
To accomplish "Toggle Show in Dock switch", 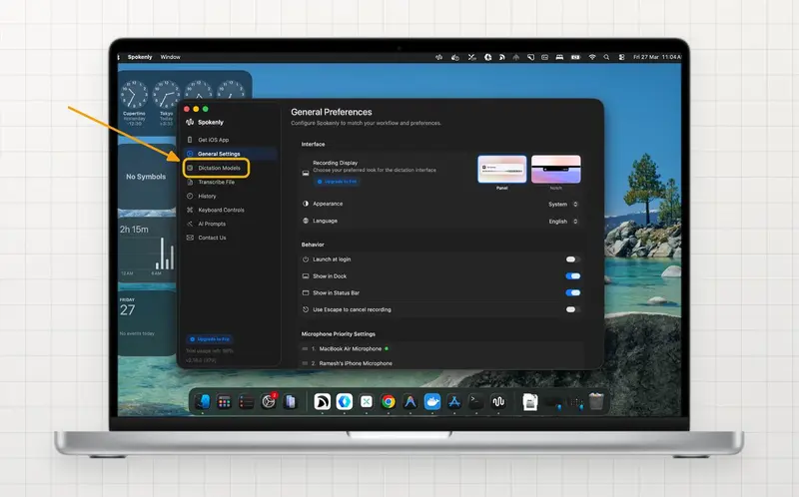I will (x=572, y=276).
